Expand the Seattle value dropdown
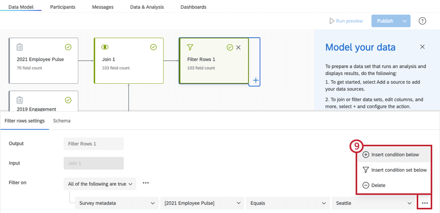Viewport: 440px width, 213px height. click(373, 204)
